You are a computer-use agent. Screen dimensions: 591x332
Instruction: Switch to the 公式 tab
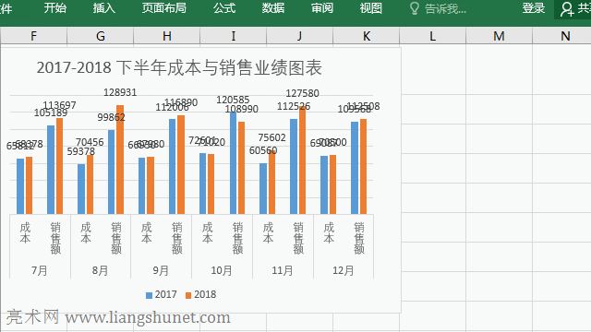(224, 8)
